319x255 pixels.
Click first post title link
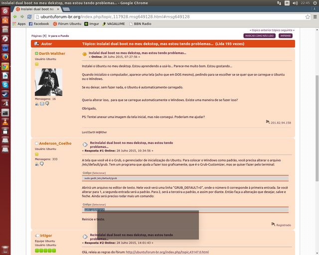[x=138, y=53]
